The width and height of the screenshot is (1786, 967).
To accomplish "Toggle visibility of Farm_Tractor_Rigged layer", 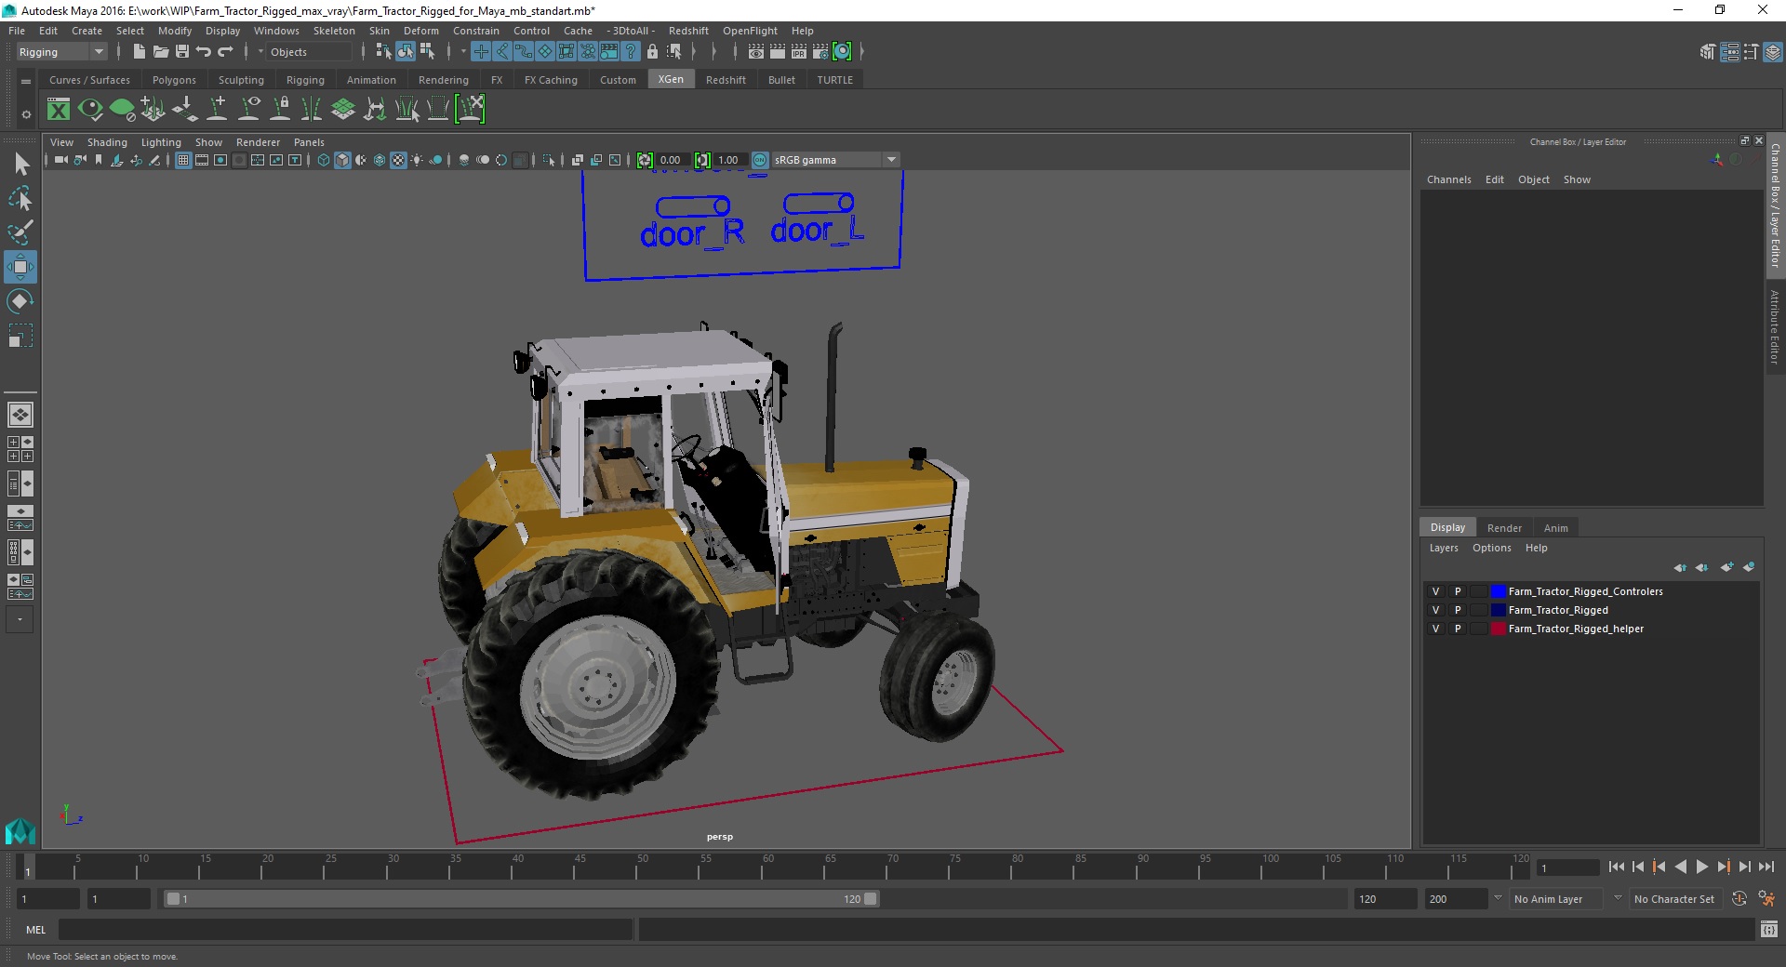I will tap(1435, 610).
